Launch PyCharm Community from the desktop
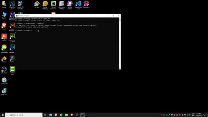This screenshot has width=208, height=117. pyautogui.click(x=53, y=5)
